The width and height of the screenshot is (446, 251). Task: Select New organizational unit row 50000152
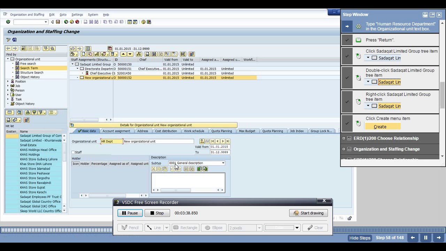click(164, 78)
